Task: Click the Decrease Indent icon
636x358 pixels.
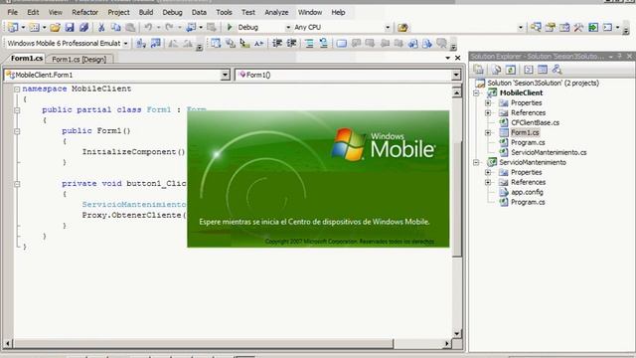Action: tap(277, 43)
